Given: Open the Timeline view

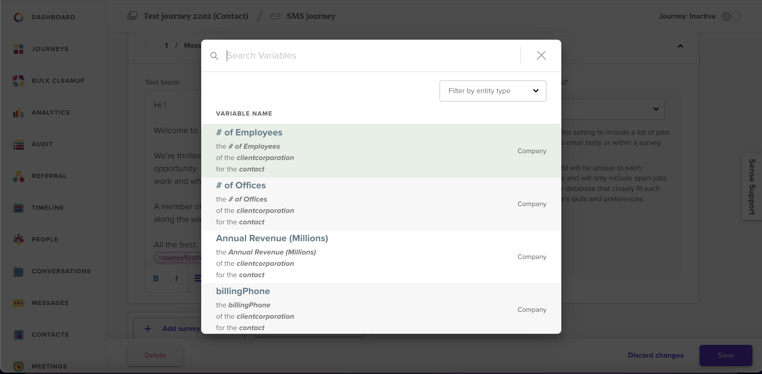Looking at the screenshot, I should point(48,208).
